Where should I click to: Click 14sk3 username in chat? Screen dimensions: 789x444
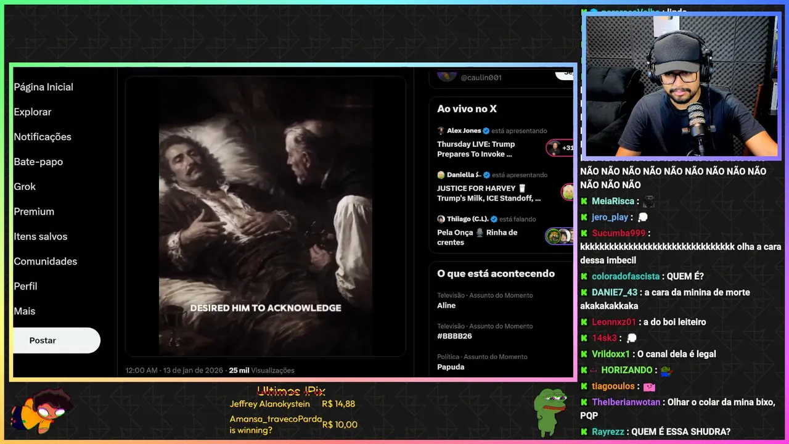tap(605, 338)
